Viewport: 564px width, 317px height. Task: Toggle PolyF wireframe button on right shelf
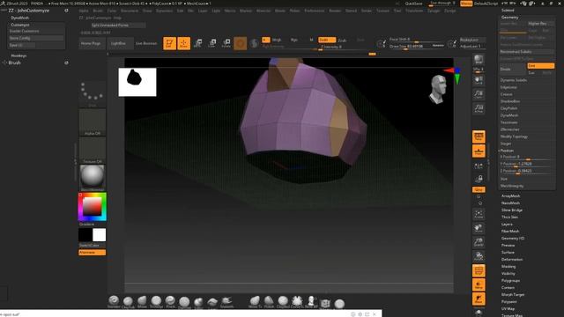coord(479,271)
